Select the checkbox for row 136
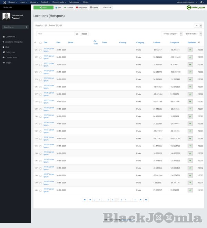This screenshot has width=207, height=228. click(40, 161)
